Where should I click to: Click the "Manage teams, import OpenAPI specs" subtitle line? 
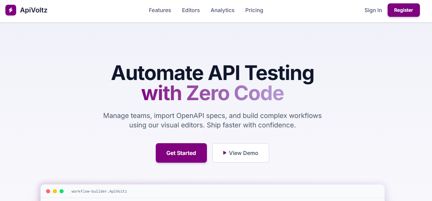pos(212,116)
